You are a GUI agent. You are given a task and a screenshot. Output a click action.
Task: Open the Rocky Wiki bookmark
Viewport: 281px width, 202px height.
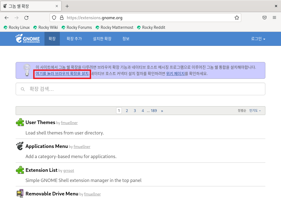click(x=46, y=27)
